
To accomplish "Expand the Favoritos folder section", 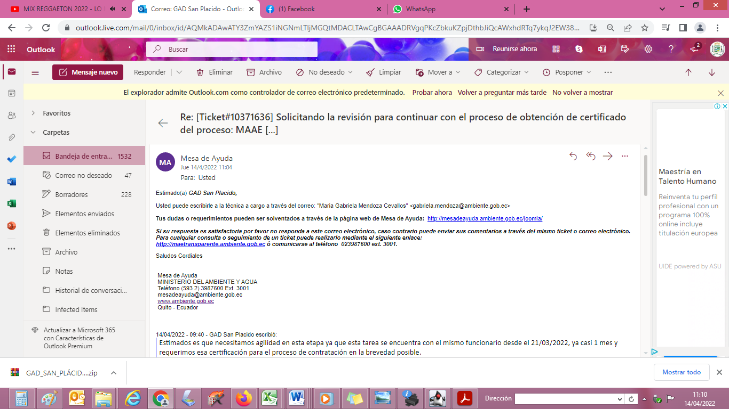I will [34, 113].
